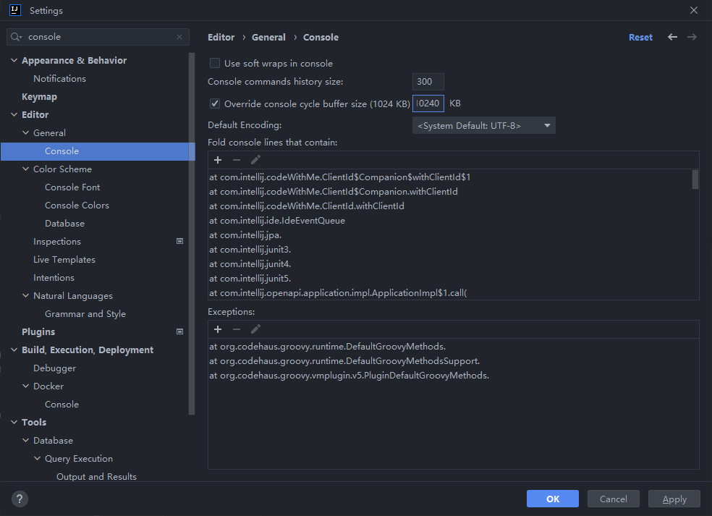Enable Use soft wraps in console
The height and width of the screenshot is (516, 712).
point(215,64)
